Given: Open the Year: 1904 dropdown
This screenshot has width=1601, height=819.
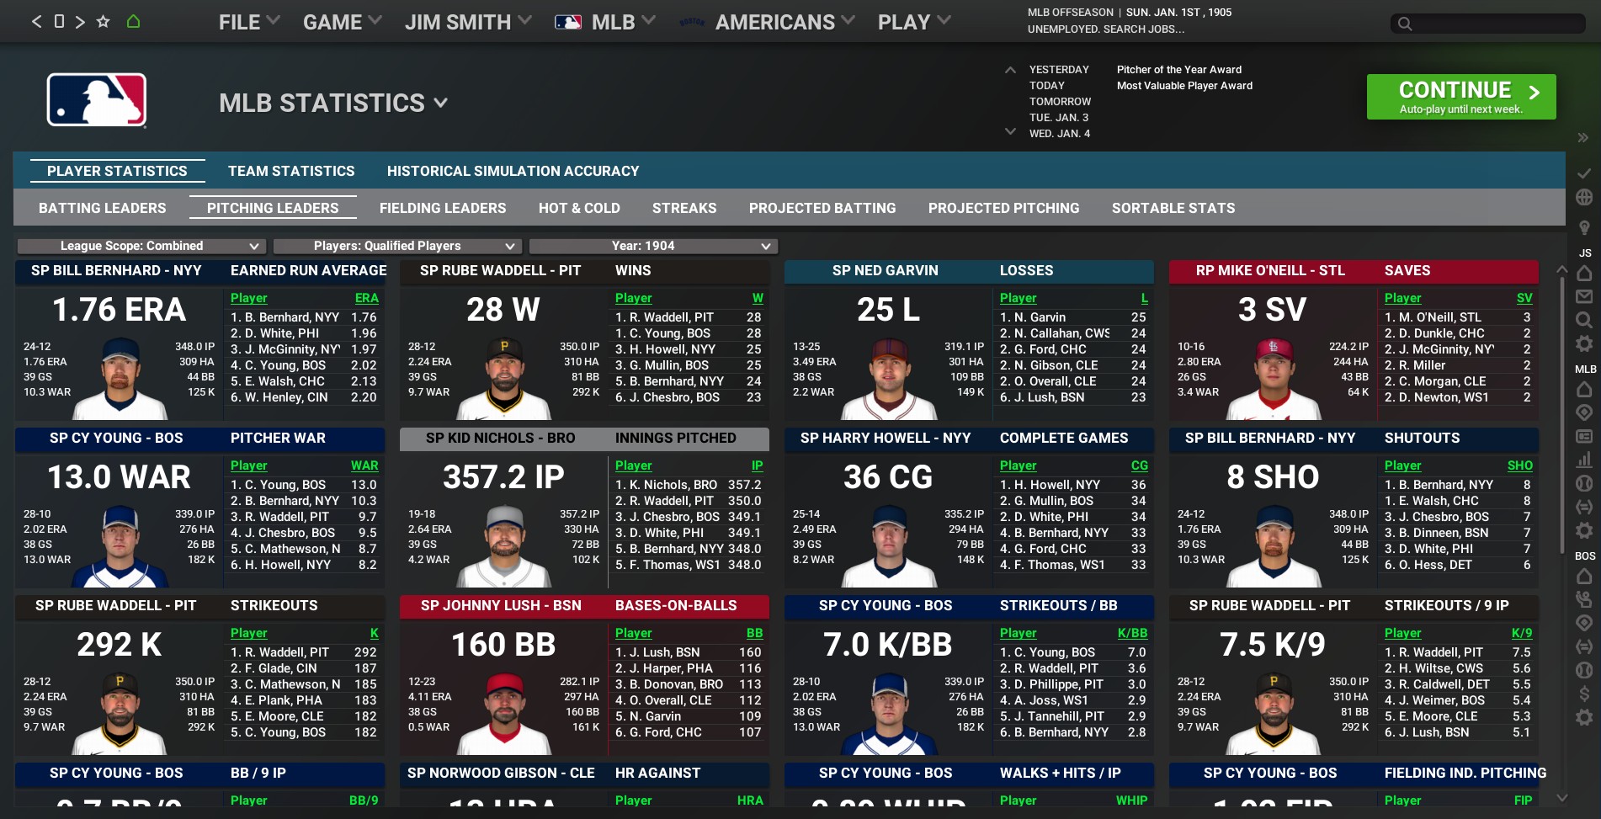Looking at the screenshot, I should click(x=653, y=246).
